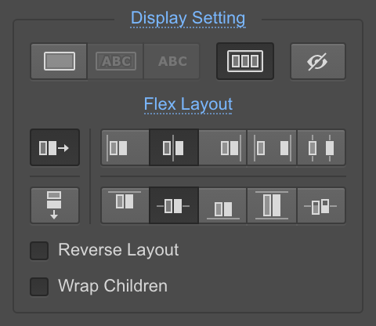Align flex children to vertical center
This screenshot has width=376, height=326.
174,205
